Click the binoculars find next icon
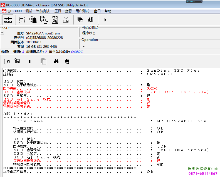 pyautogui.click(x=67, y=61)
